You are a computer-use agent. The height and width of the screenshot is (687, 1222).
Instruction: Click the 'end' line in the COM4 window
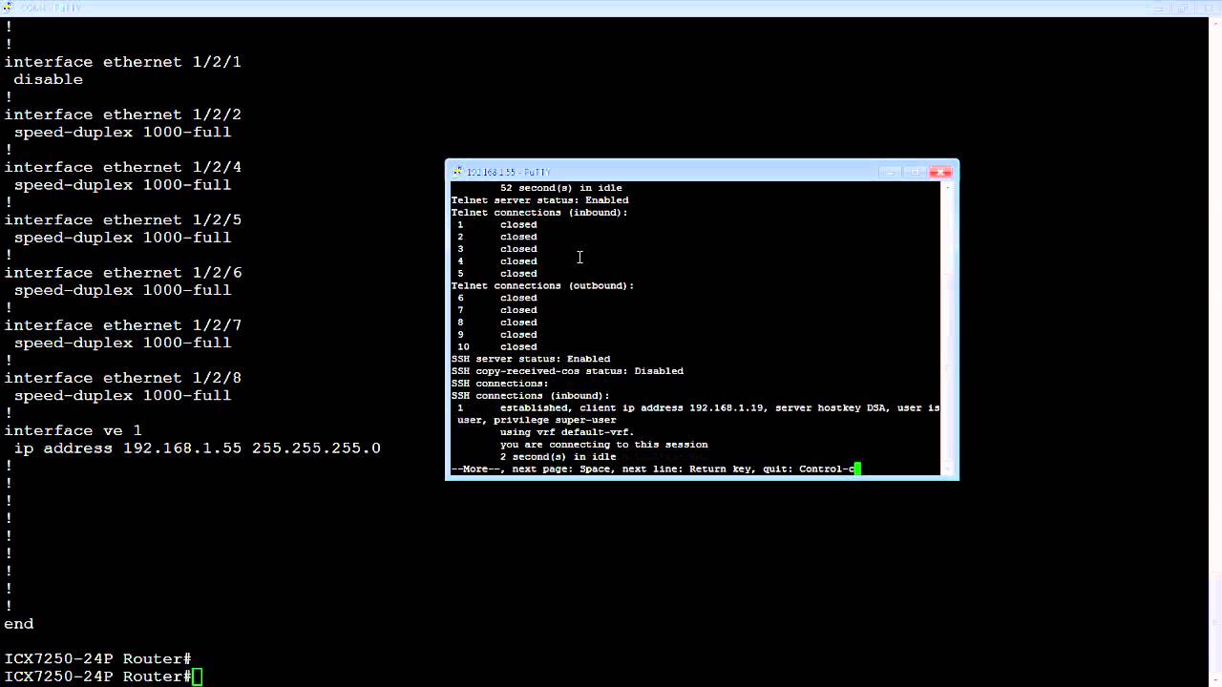point(19,623)
